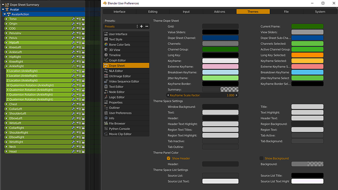Screen dimensions: 338x190
Task: Click the Bone Color Sets icon
Action: point(106,44)
